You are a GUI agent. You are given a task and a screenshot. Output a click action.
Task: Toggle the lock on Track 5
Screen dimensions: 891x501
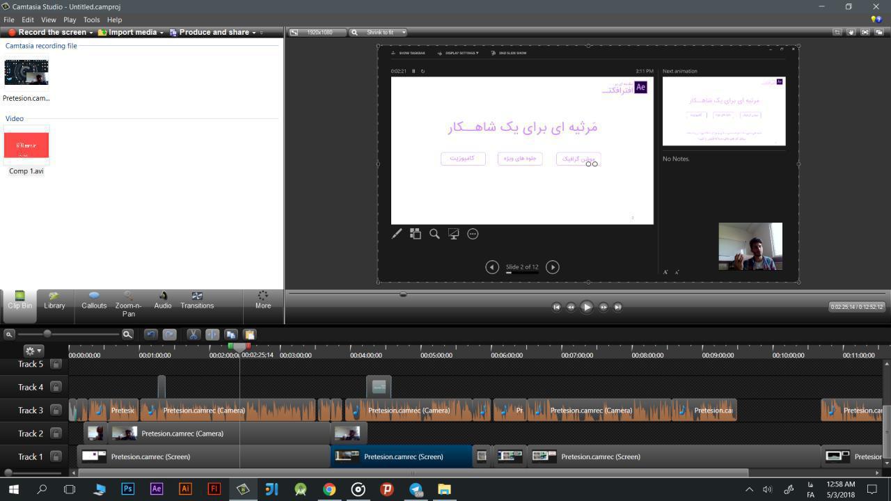click(x=56, y=364)
